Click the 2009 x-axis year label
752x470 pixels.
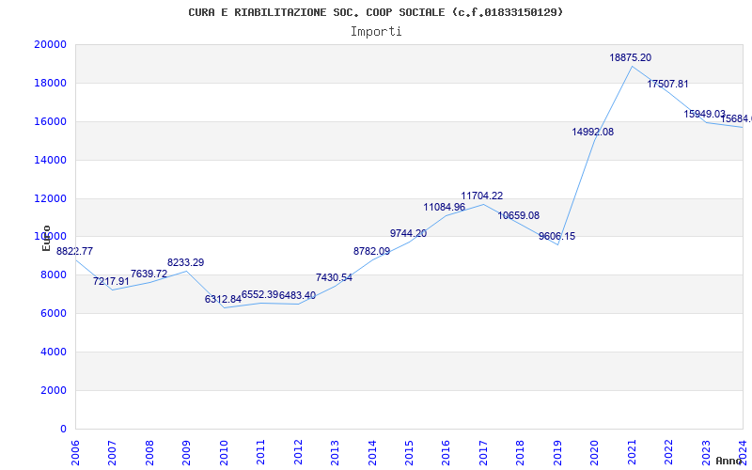click(x=186, y=452)
